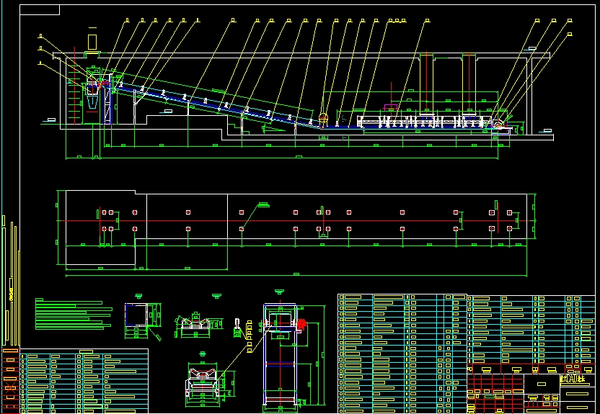Click the green highlighted cell in title block
Viewport: 600px width, 414px height.
tap(490, 397)
